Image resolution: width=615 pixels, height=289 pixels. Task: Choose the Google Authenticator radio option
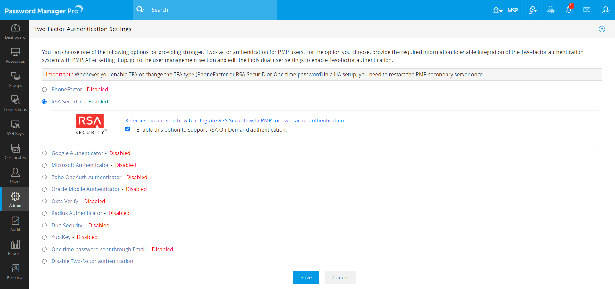(45, 153)
